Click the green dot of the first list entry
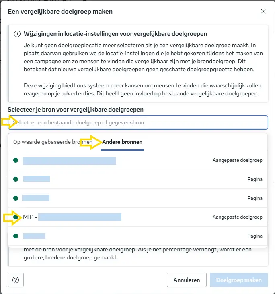Screen dimensions: 275x294 click(x=16, y=160)
